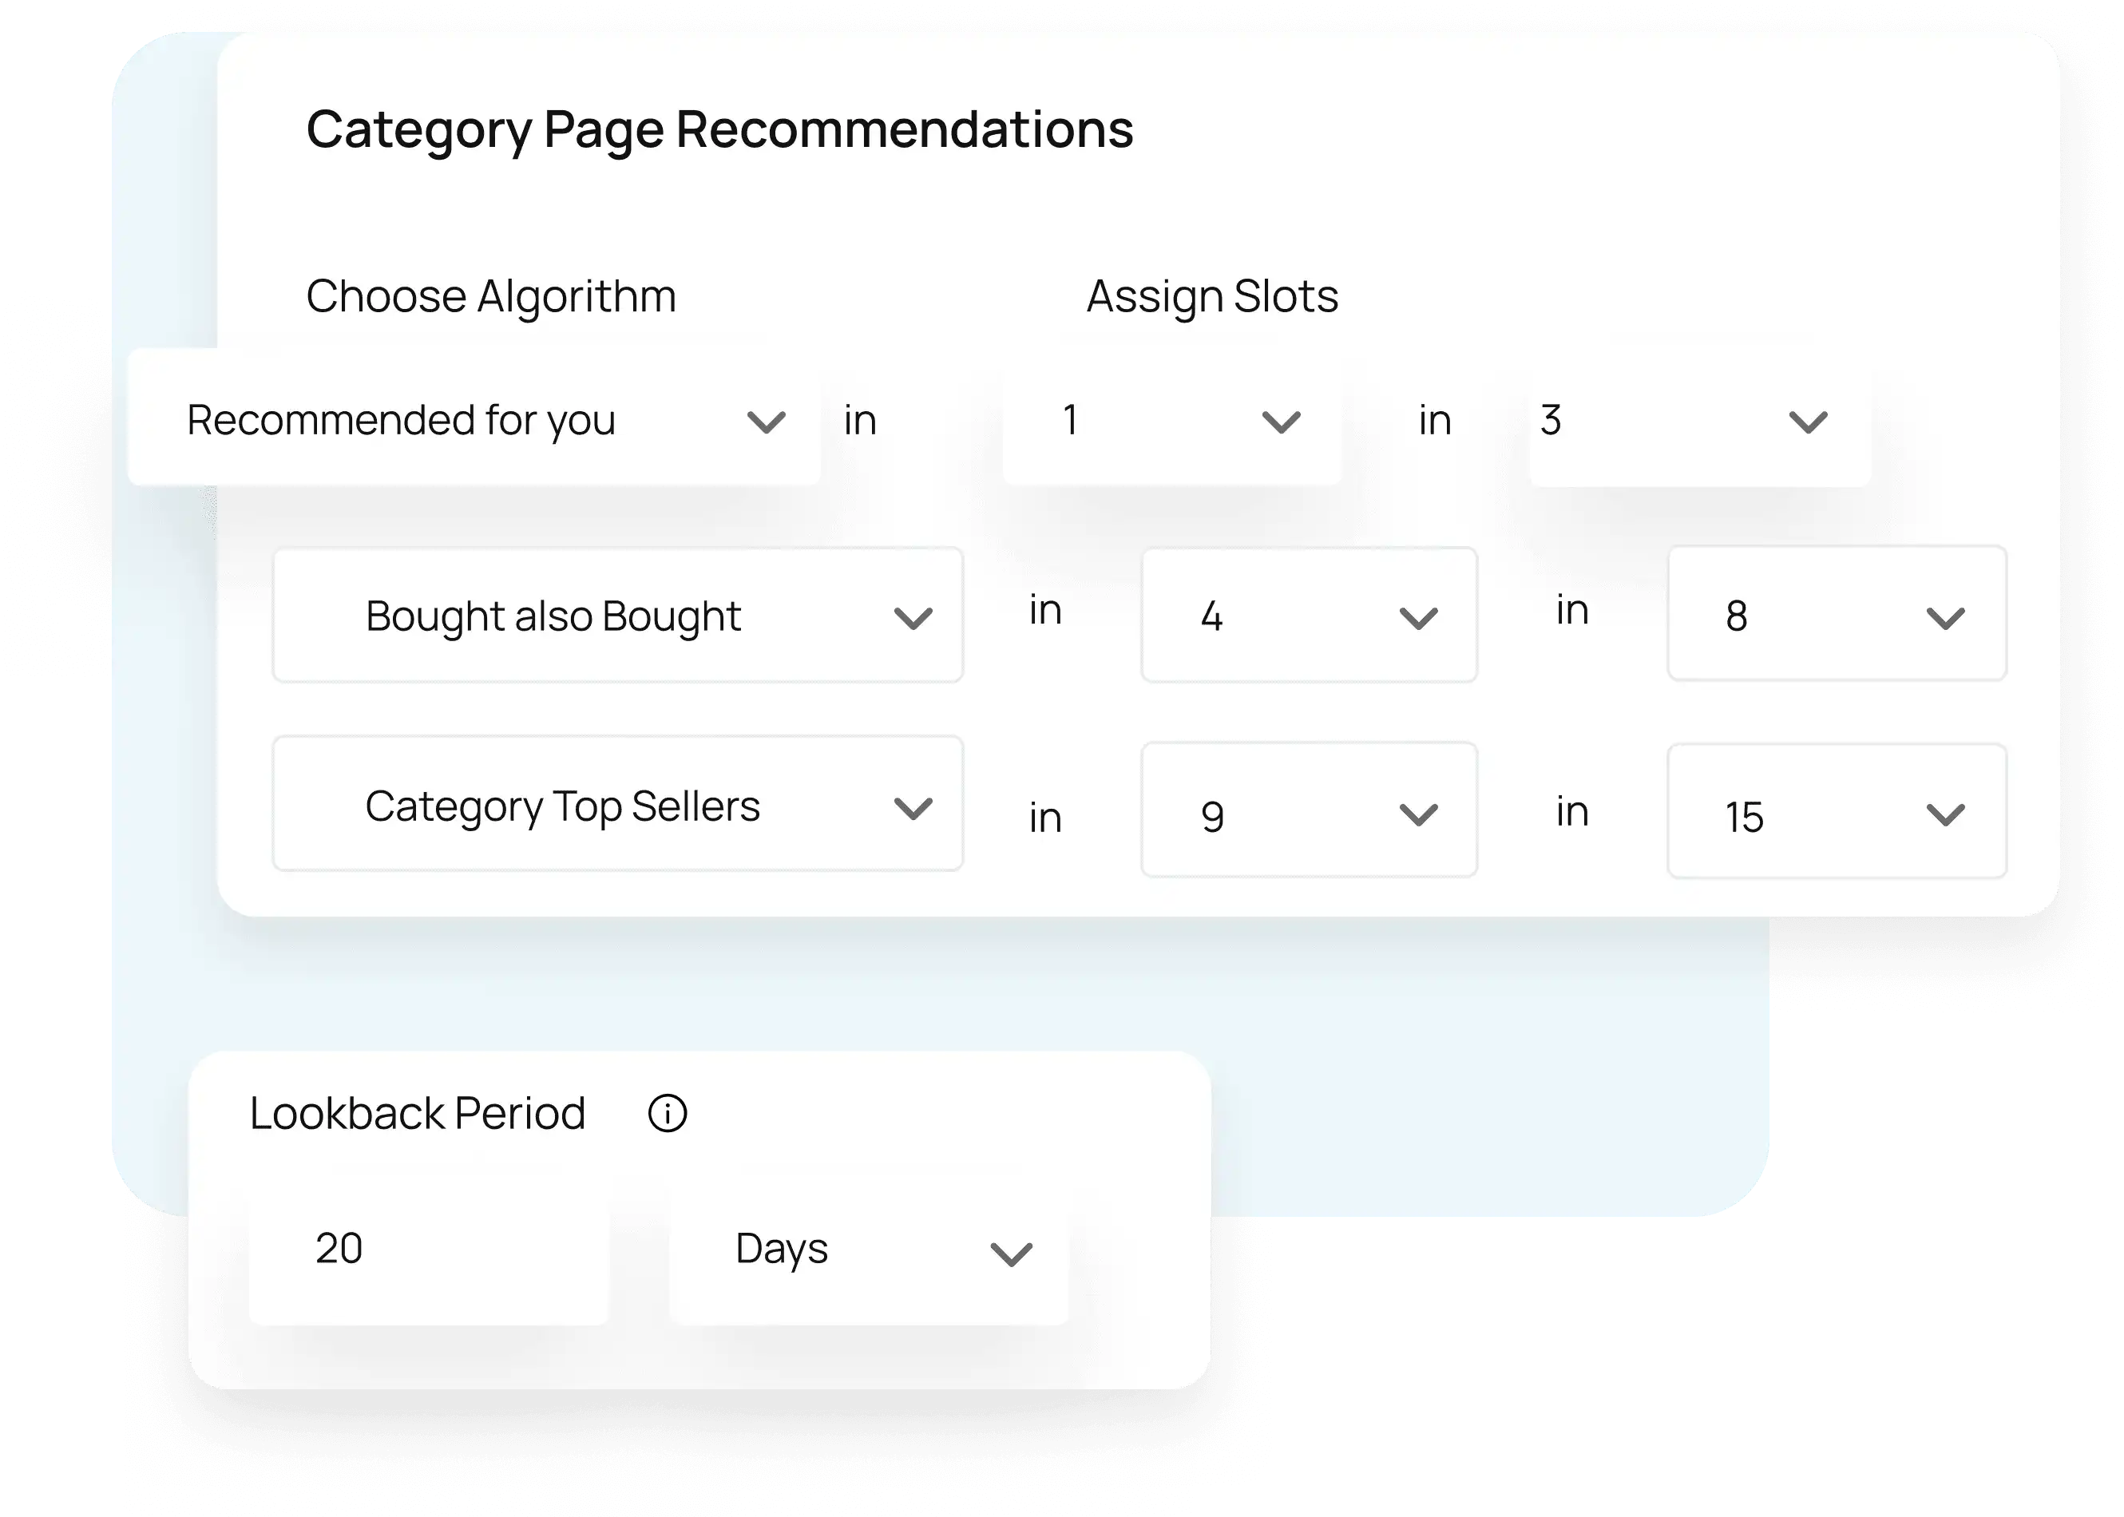Expand the slot dropdown showing 4

[x=1309, y=616]
